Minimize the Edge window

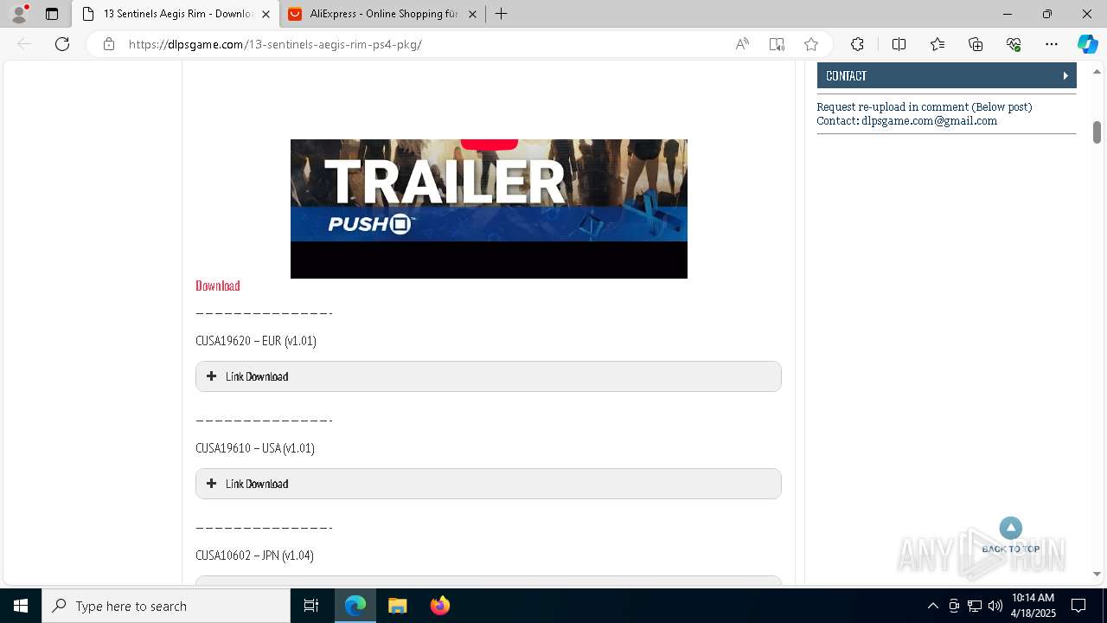pos(1008,14)
